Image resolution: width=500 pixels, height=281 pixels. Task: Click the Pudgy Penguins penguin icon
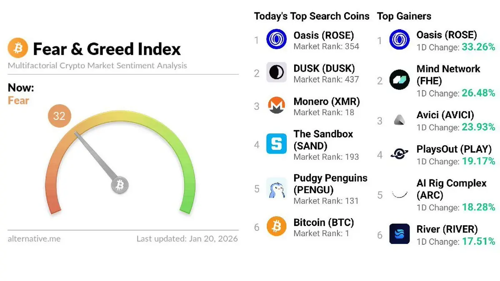[276, 189]
